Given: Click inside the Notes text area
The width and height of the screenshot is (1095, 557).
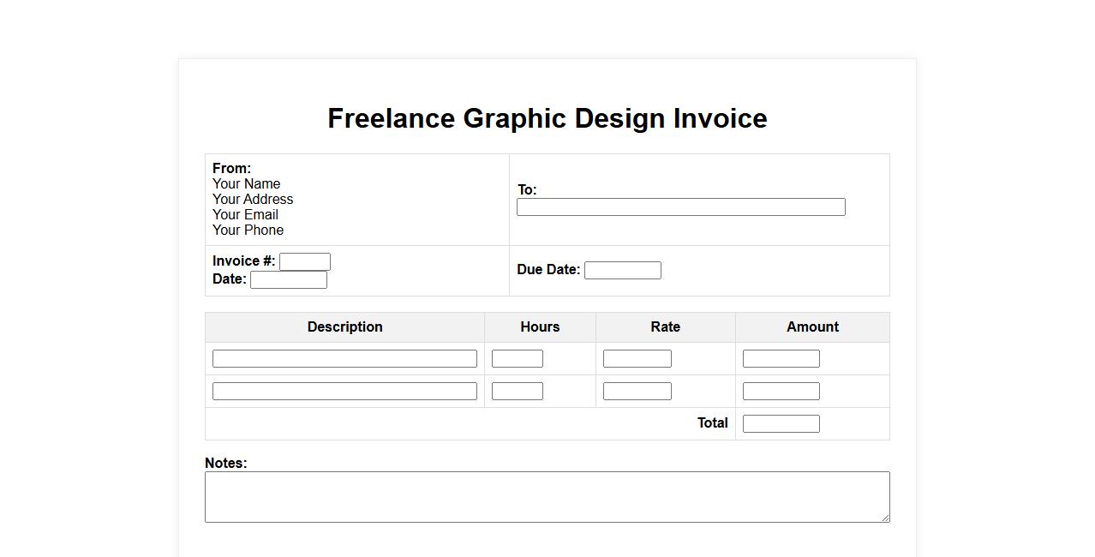Looking at the screenshot, I should 547,497.
